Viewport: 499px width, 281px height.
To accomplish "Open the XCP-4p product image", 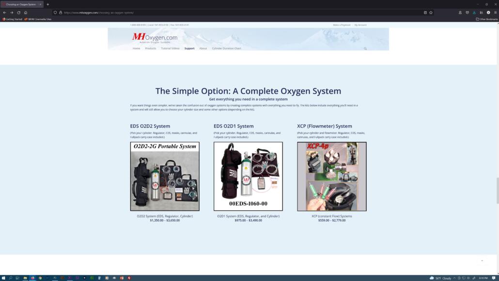I will tap(332, 177).
